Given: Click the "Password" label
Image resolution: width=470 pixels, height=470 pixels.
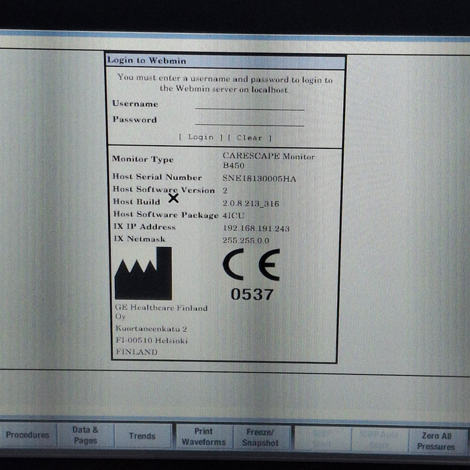Looking at the screenshot, I should [134, 120].
